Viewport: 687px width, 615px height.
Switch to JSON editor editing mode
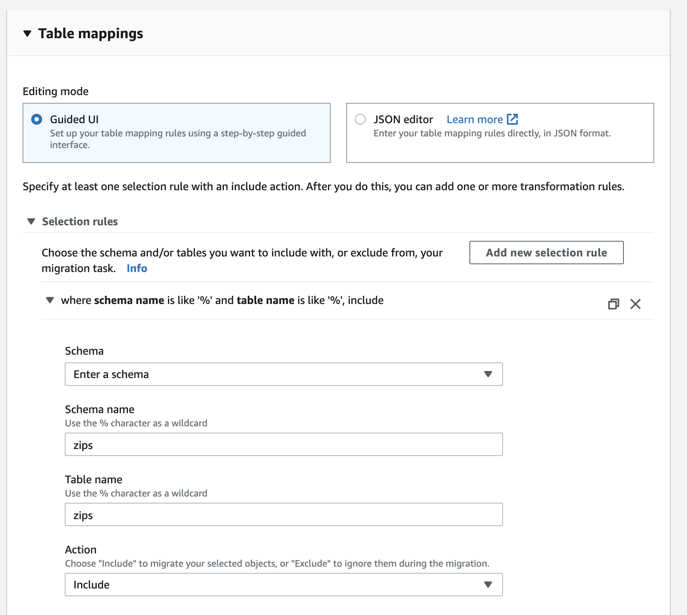click(x=360, y=120)
